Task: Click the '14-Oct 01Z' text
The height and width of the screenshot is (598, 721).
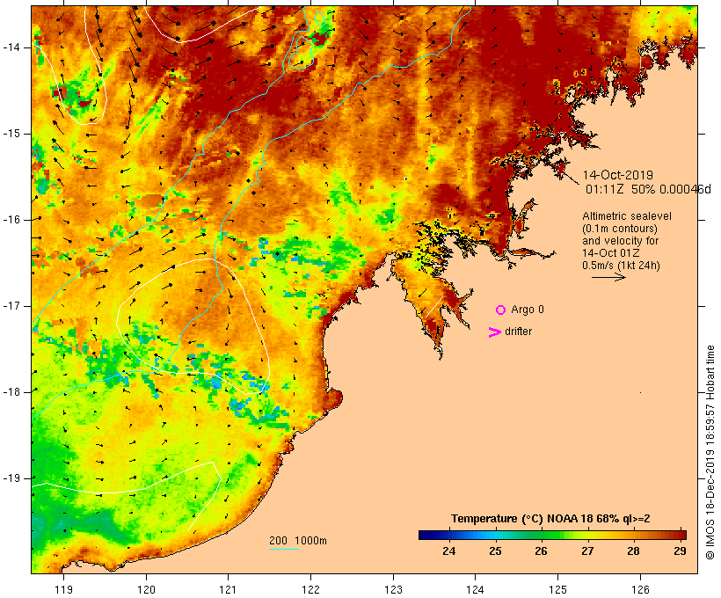Action: click(610, 253)
